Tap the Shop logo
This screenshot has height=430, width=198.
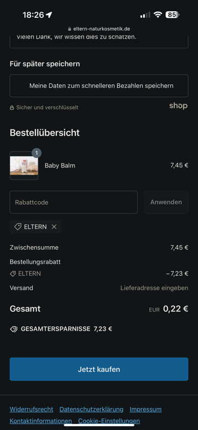coord(178,106)
